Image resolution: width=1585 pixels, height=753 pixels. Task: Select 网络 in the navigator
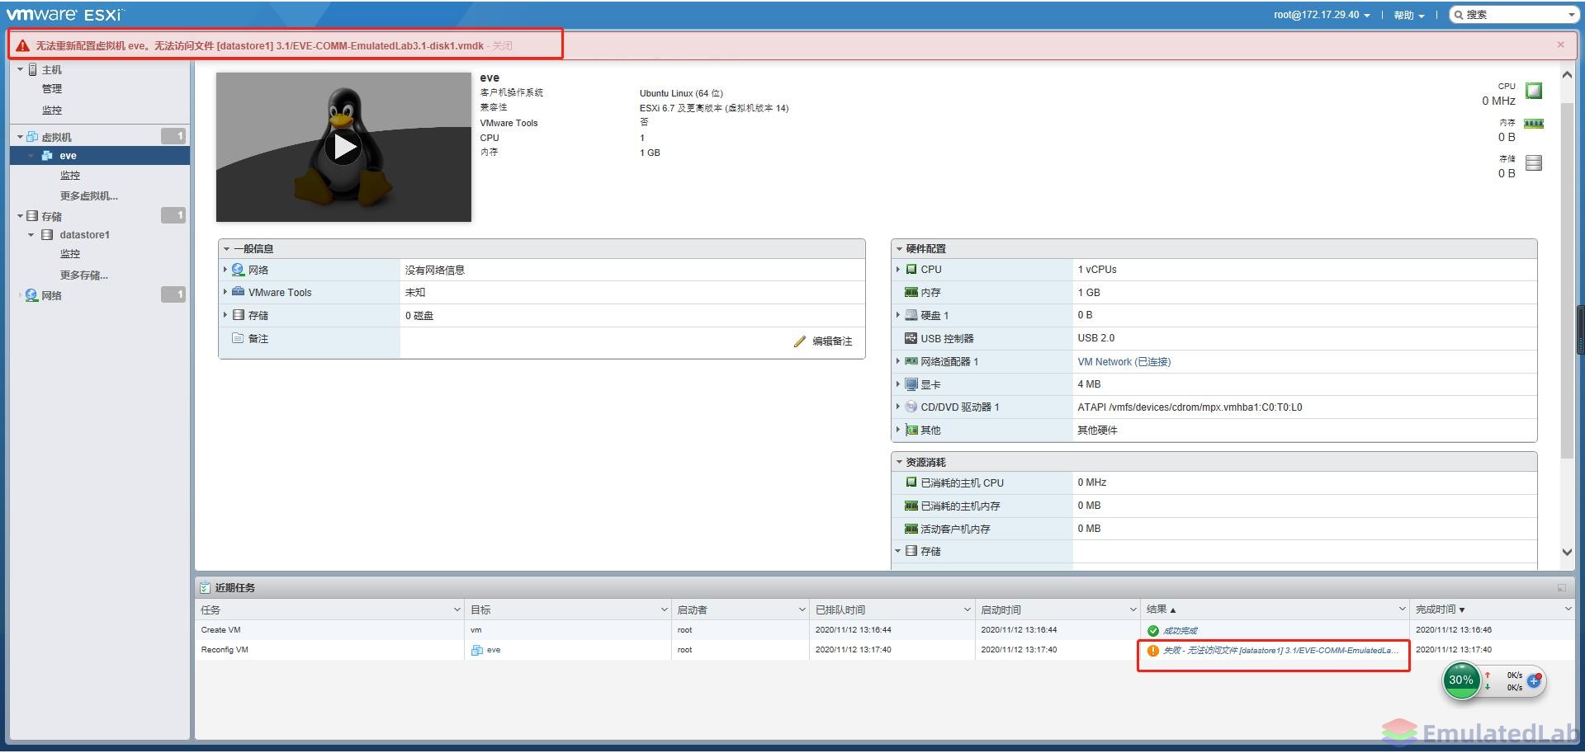point(52,295)
